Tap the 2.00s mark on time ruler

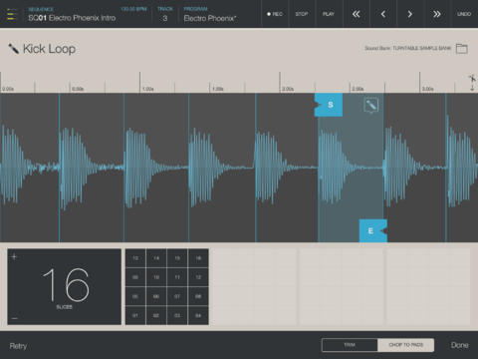[288, 89]
